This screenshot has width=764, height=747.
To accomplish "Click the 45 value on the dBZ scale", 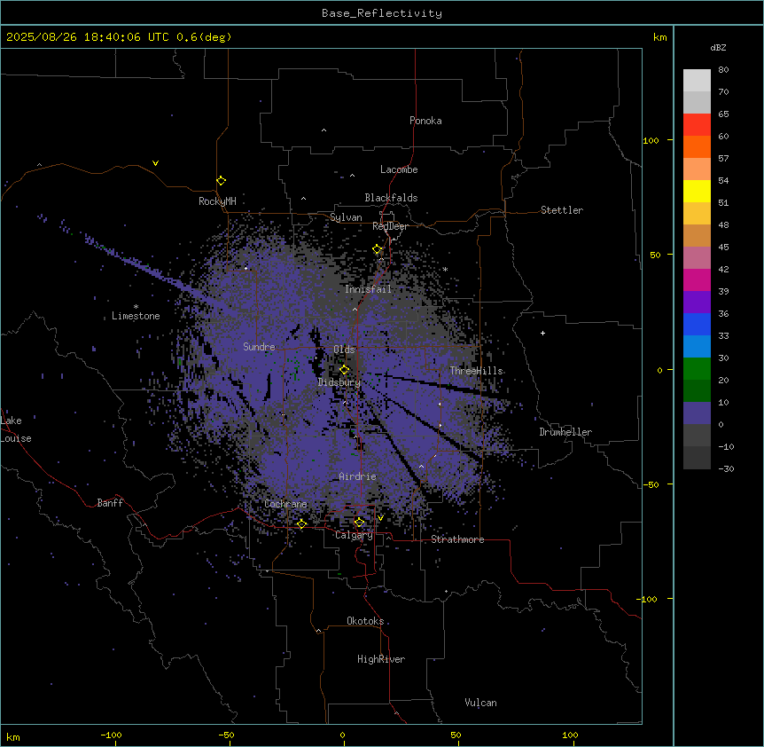I will coord(723,247).
